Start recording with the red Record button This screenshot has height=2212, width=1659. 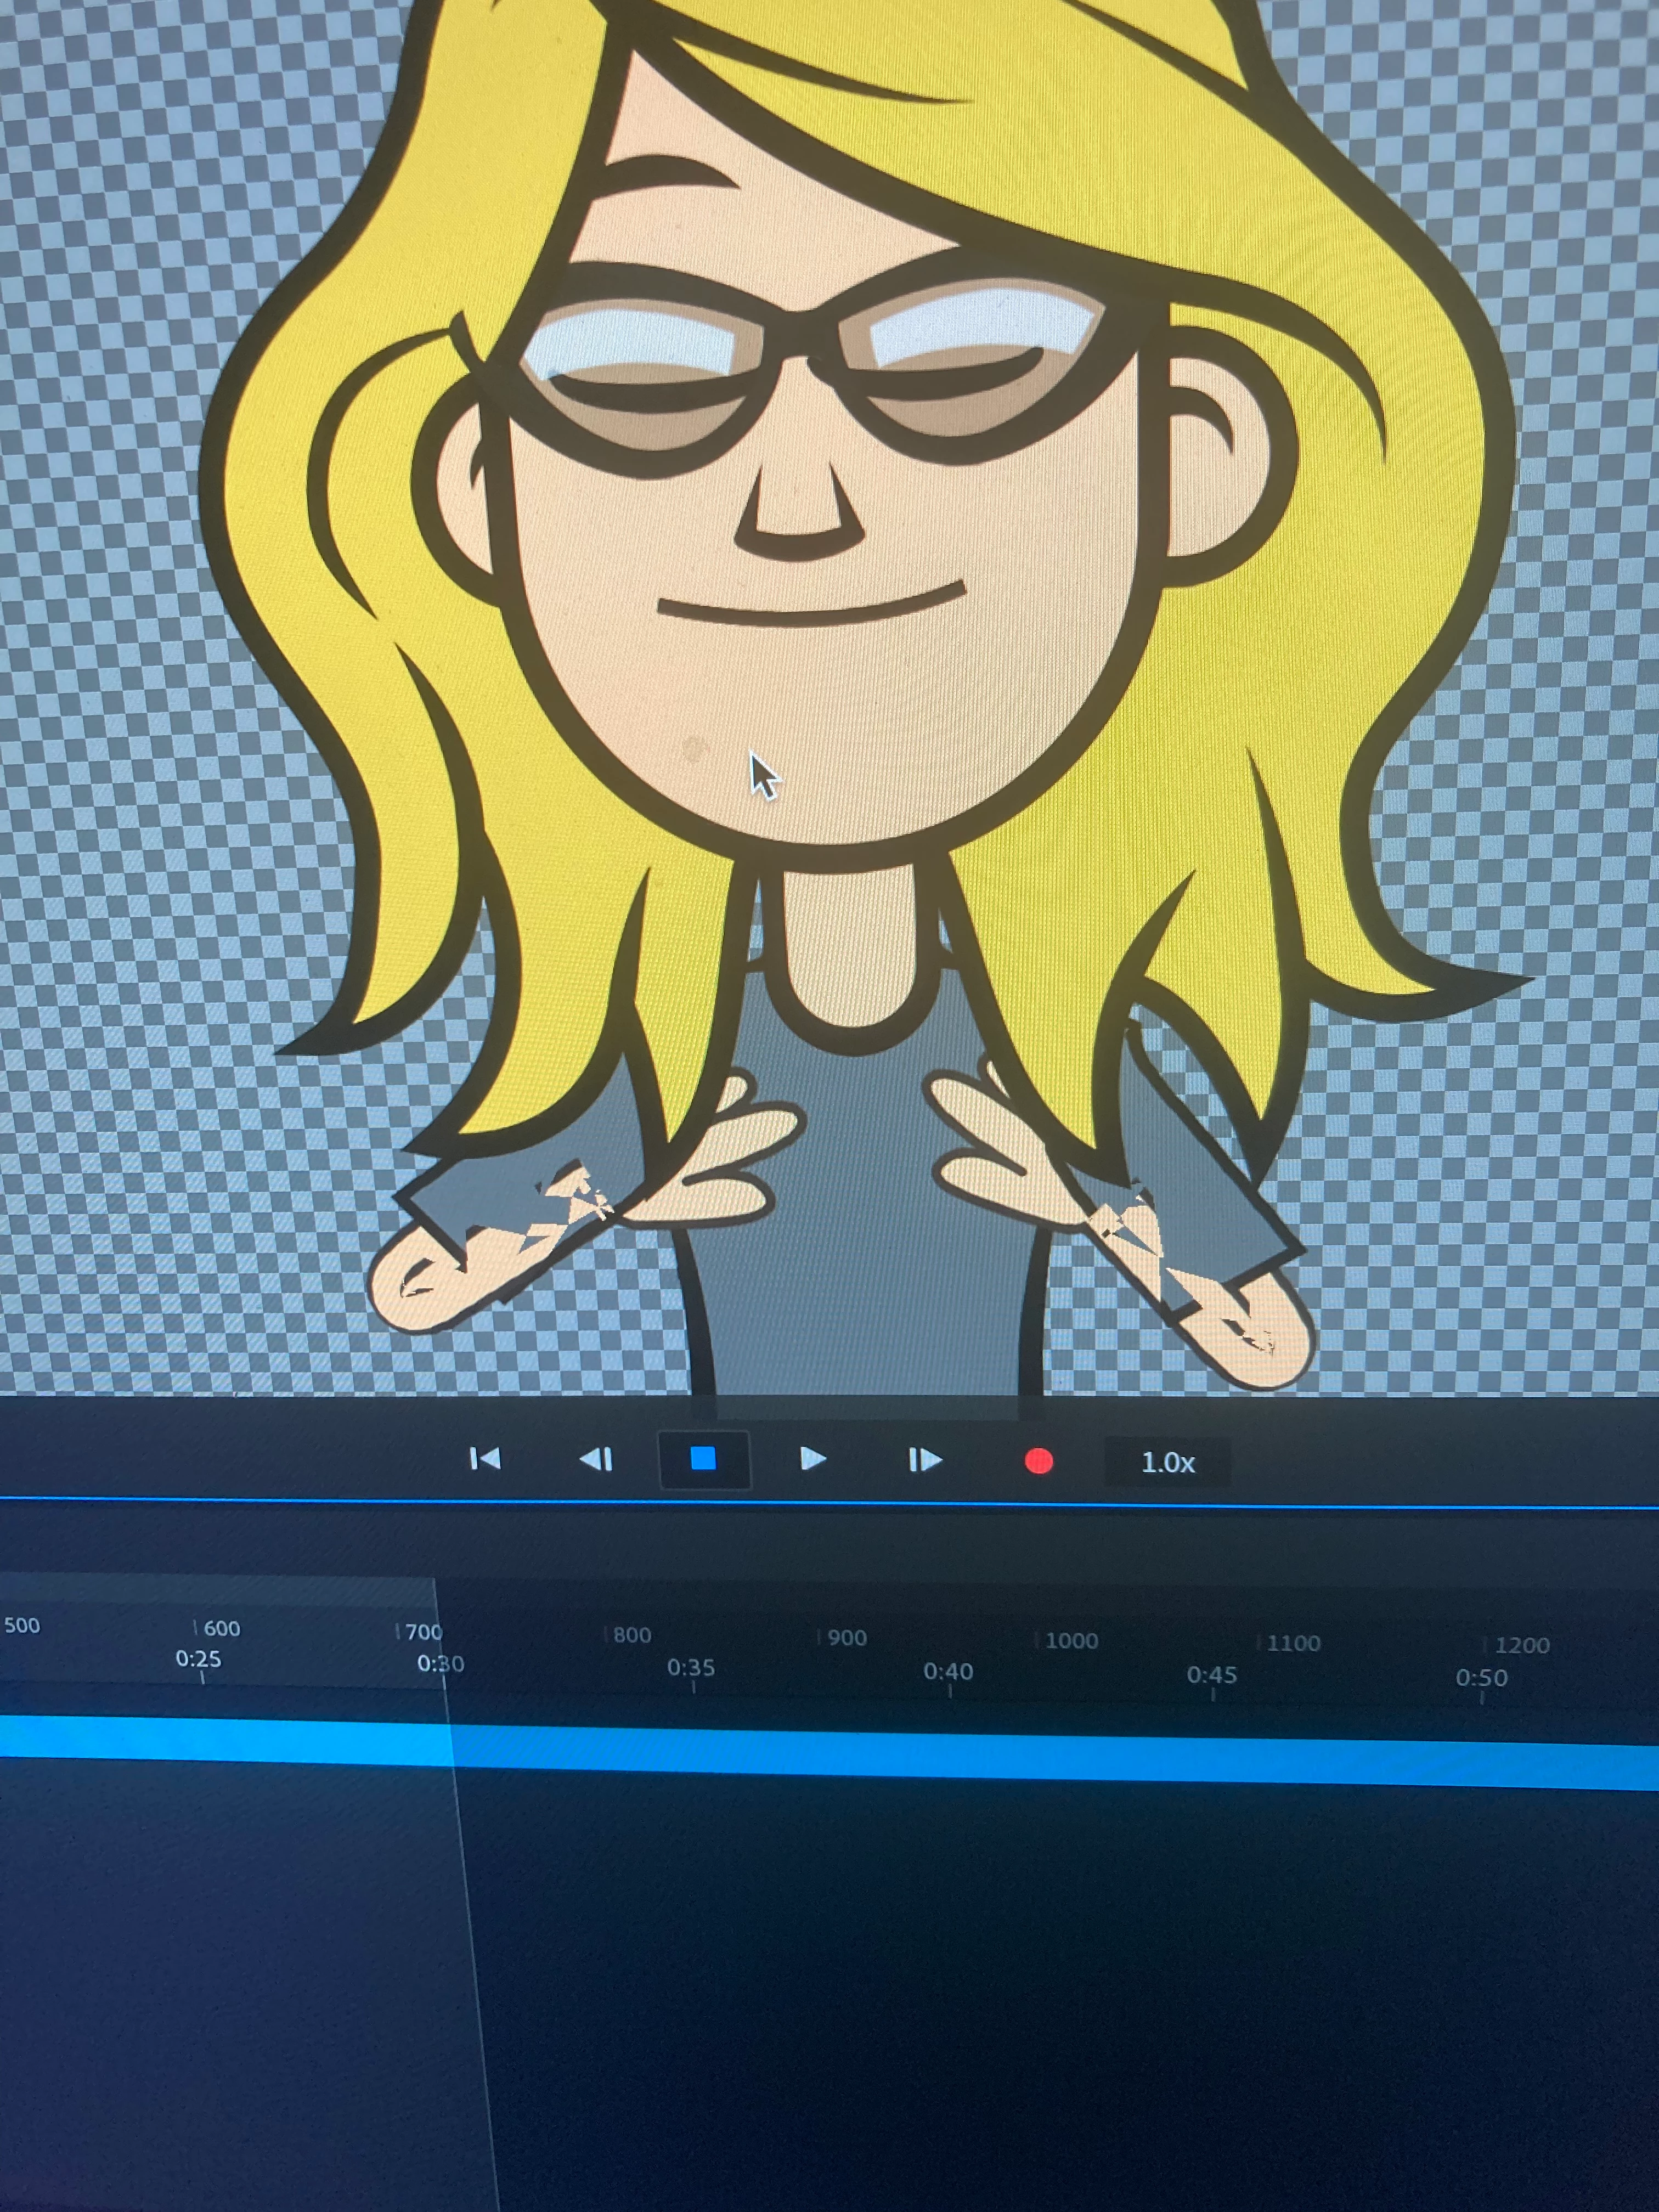pyautogui.click(x=1039, y=1462)
